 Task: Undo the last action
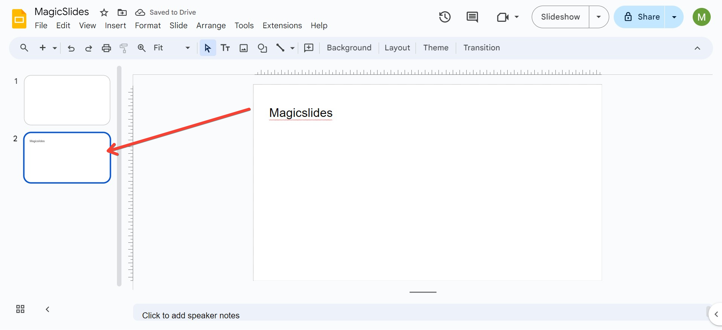click(x=71, y=48)
